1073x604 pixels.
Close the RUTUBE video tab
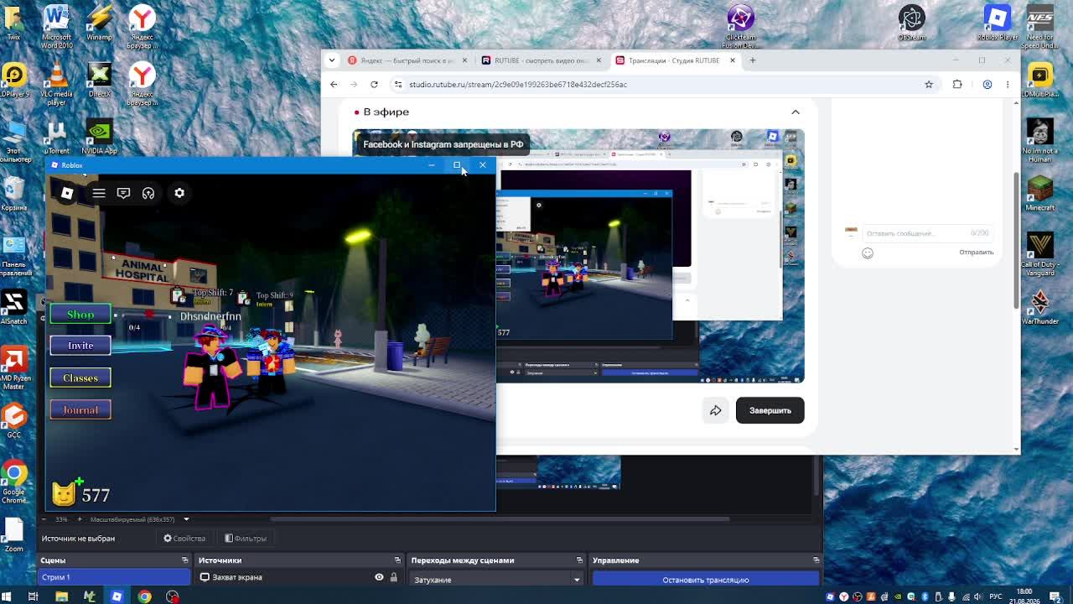(599, 60)
